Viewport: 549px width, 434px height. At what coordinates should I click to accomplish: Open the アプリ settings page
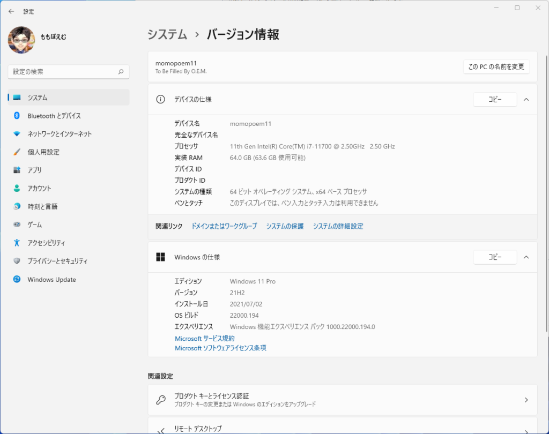coord(68,170)
